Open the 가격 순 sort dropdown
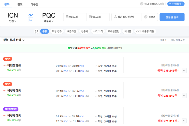The width and height of the screenshot is (189, 126). (164, 40)
